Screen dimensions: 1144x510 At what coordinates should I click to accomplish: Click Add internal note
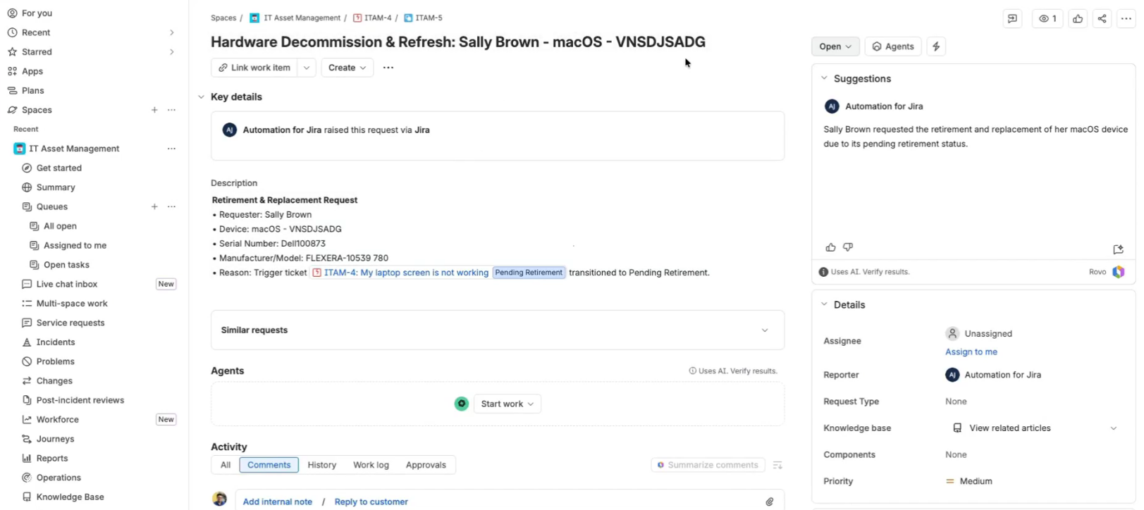tap(278, 502)
